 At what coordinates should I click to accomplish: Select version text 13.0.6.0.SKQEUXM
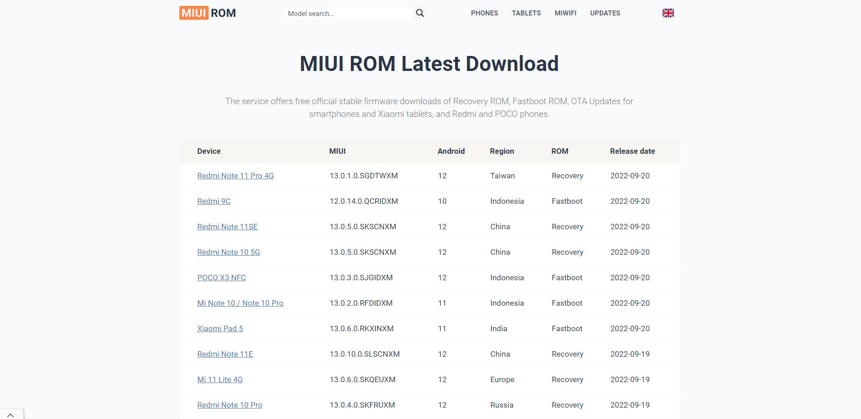(x=362, y=379)
